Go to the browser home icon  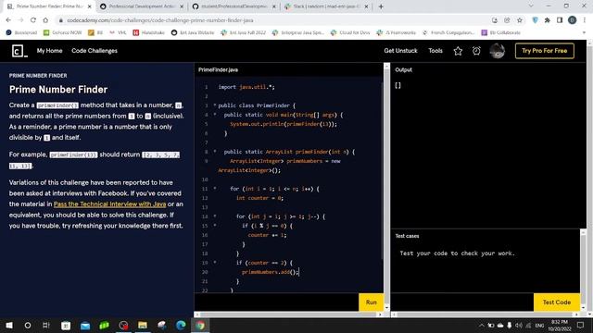point(45,20)
